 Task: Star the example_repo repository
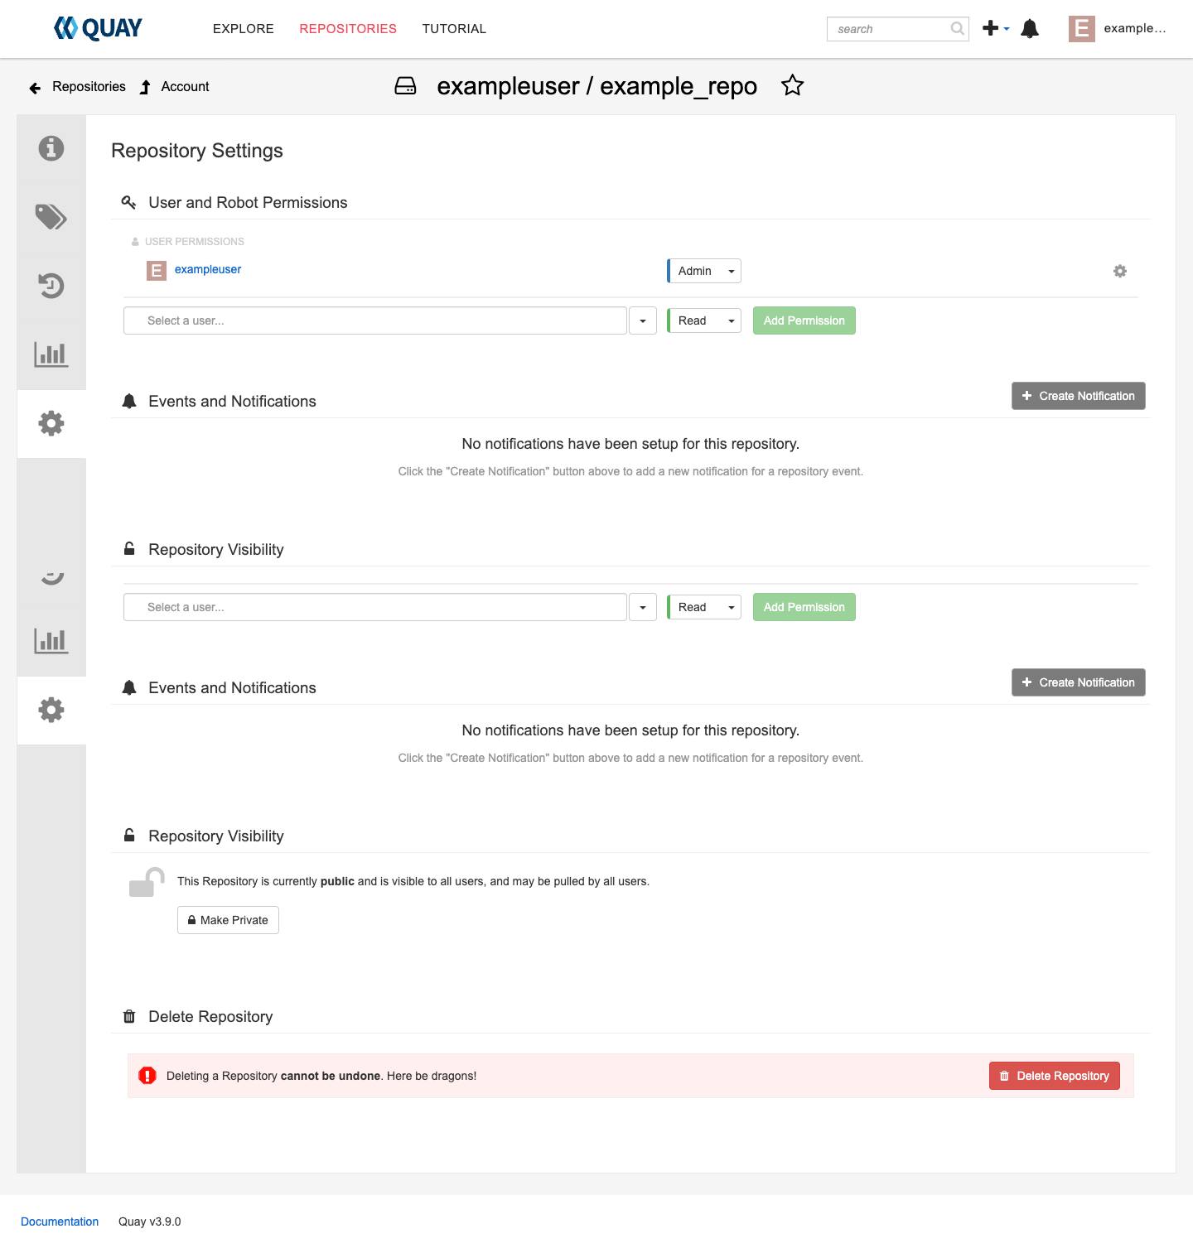point(792,85)
